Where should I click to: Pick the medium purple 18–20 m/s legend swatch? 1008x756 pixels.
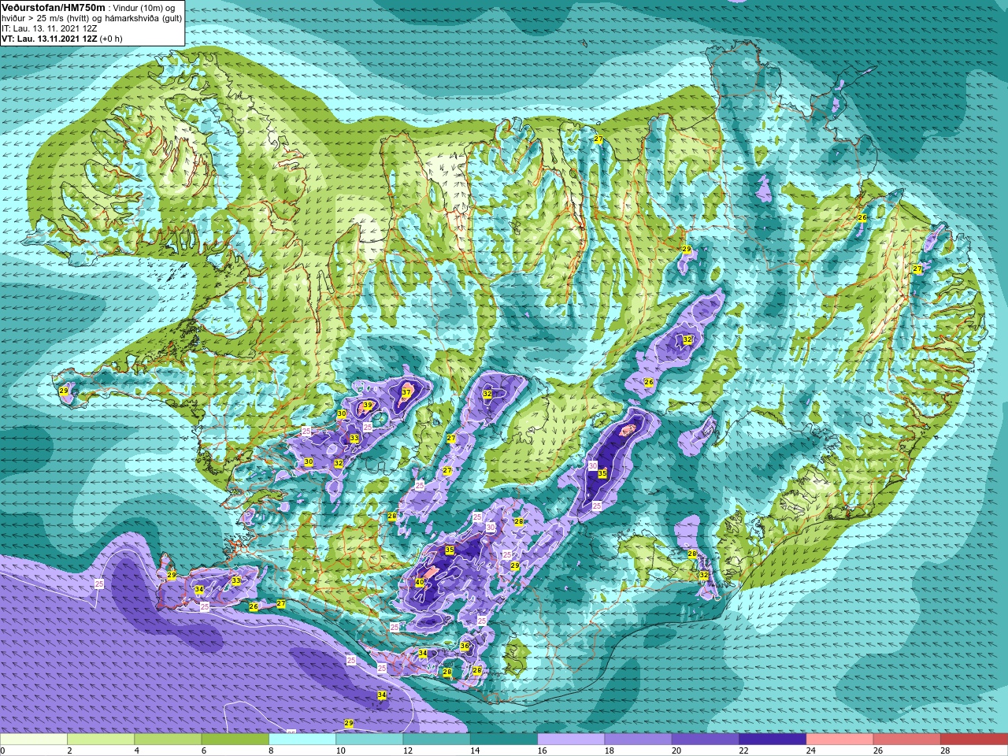point(638,739)
